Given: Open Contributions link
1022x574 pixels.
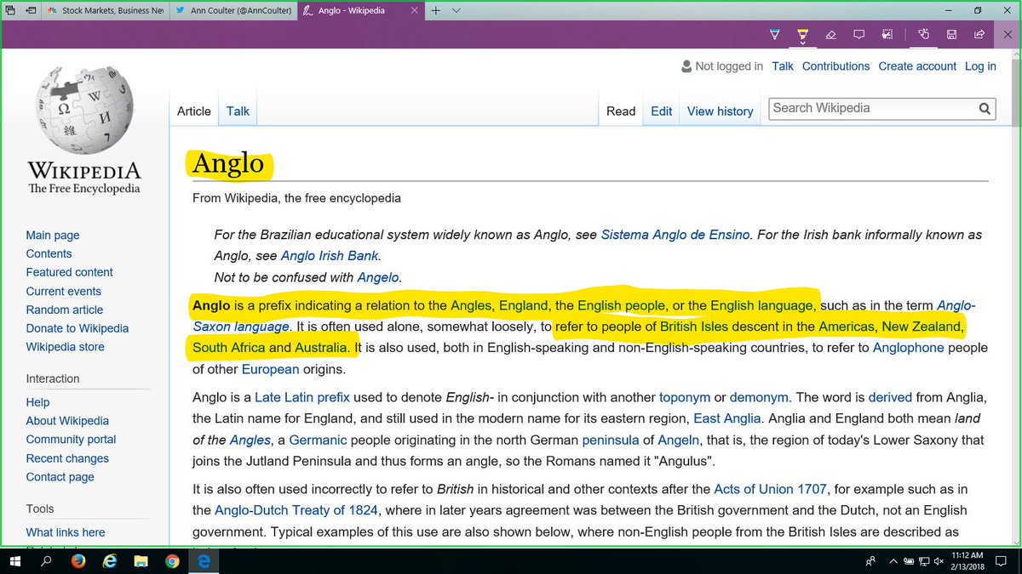Looking at the screenshot, I should pos(835,66).
